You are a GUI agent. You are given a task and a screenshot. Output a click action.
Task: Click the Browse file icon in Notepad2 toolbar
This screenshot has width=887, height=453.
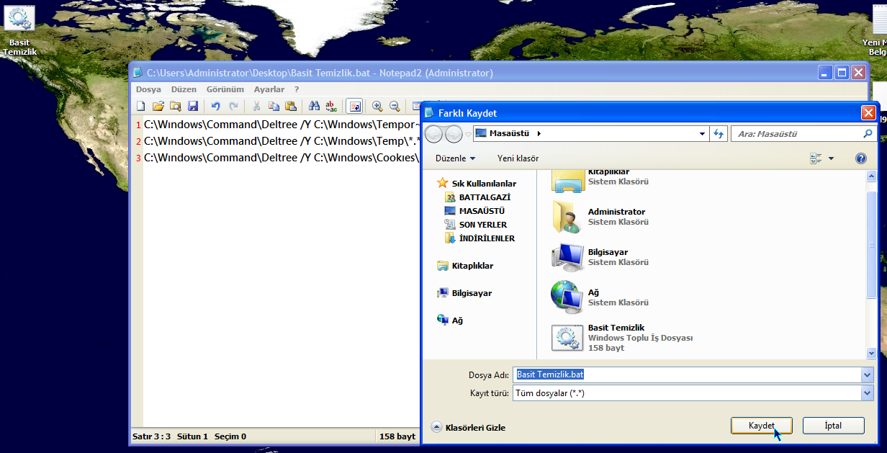[176, 107]
